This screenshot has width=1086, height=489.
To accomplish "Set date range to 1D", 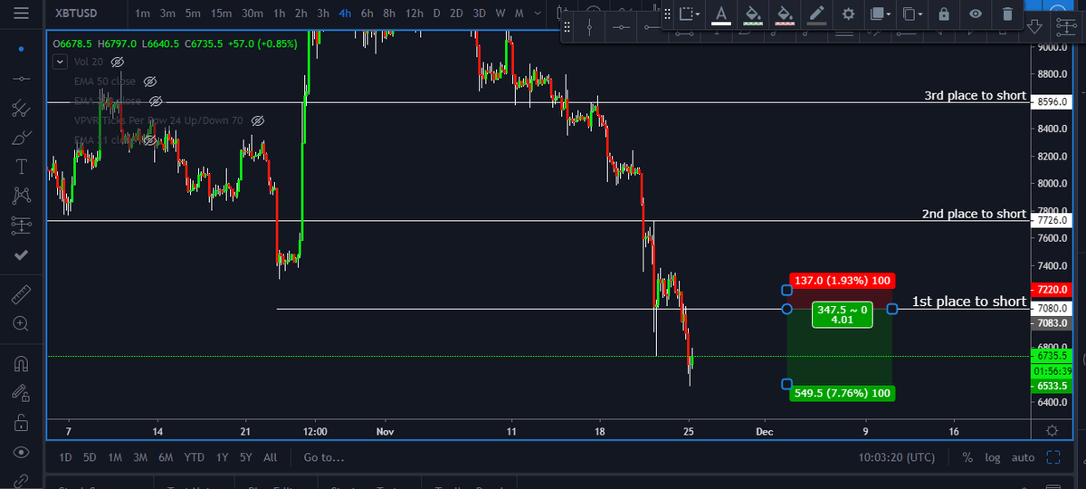I will click(x=65, y=457).
